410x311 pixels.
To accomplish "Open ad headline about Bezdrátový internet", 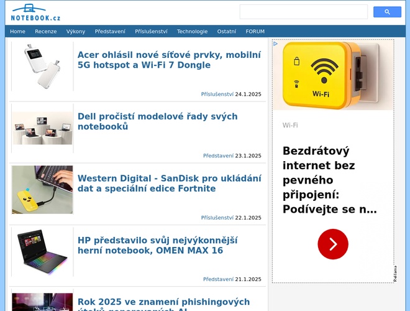I will pyautogui.click(x=329, y=180).
